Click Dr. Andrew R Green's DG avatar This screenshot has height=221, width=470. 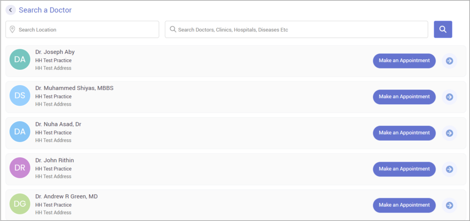20,204
